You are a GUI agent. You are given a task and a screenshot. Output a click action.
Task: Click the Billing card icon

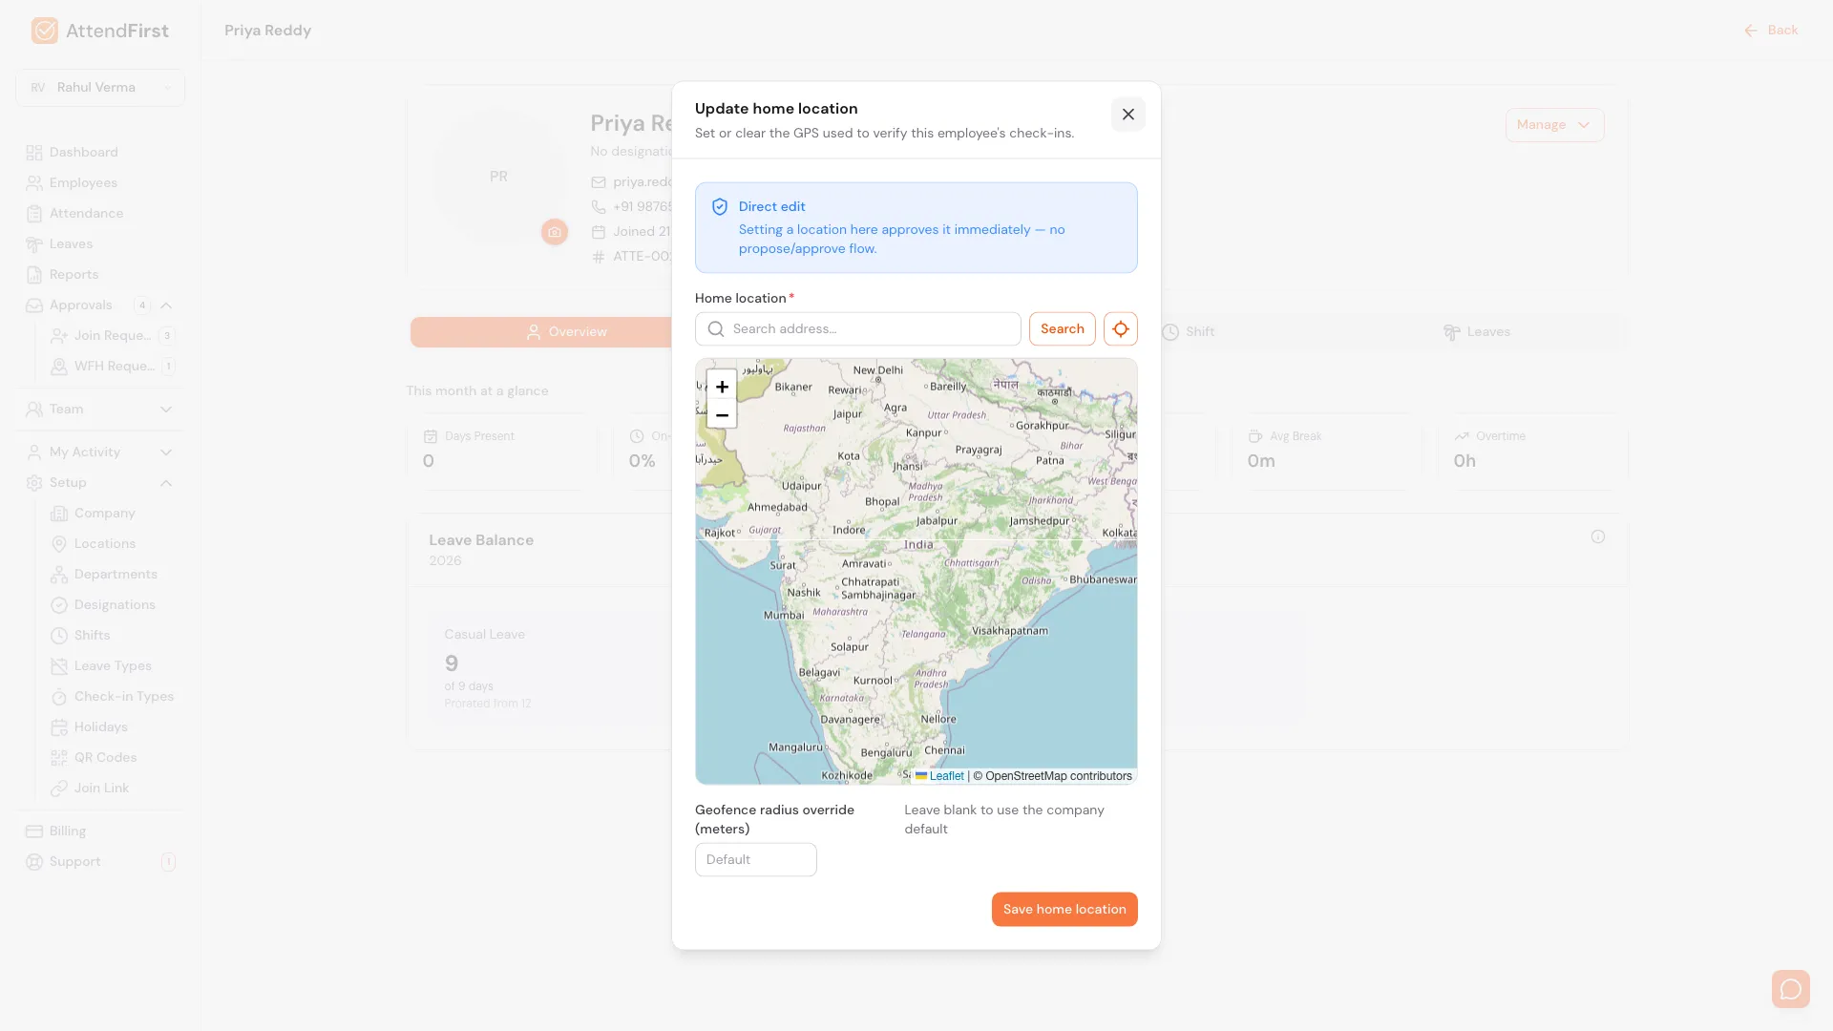click(x=34, y=831)
